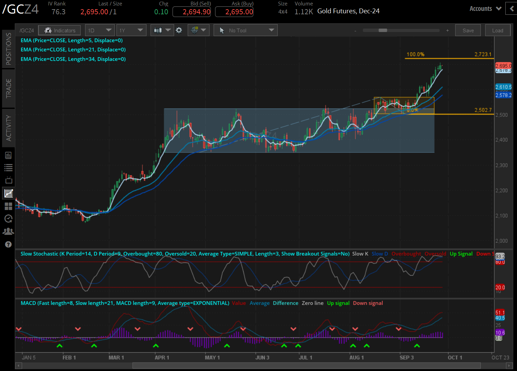Image resolution: width=517 pixels, height=371 pixels.
Task: Click the Help question mark icon
Action: pos(9,244)
